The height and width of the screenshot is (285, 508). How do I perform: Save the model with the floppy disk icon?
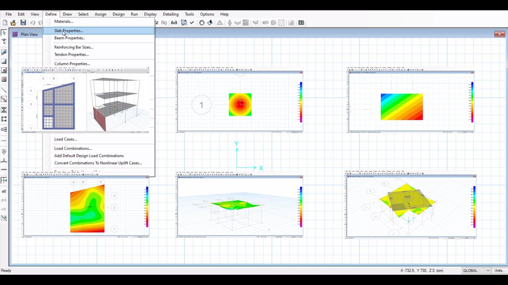23,23
